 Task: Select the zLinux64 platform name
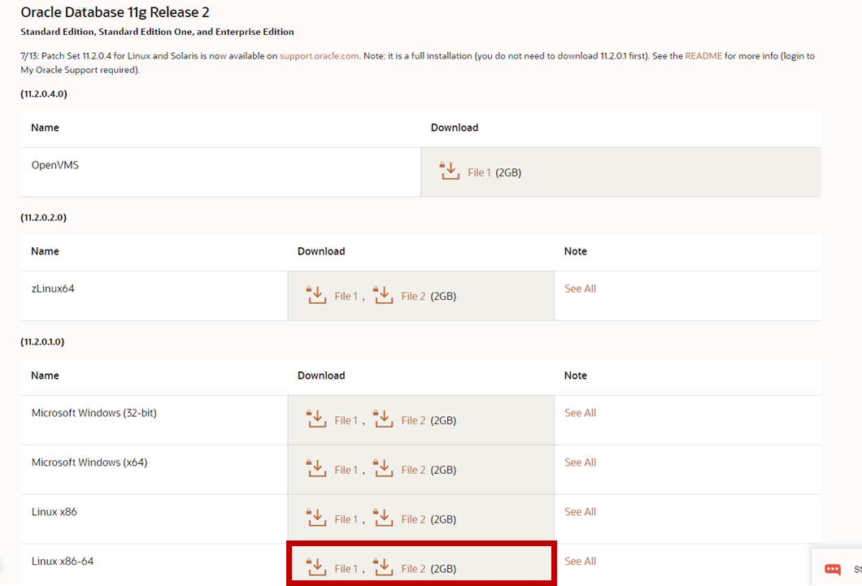point(53,289)
